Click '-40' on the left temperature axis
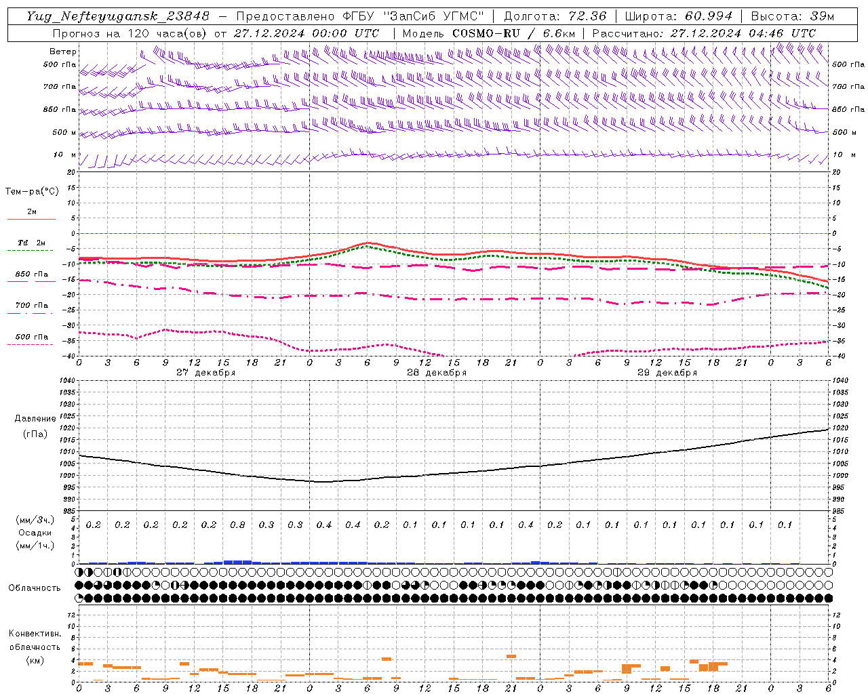 pos(70,356)
